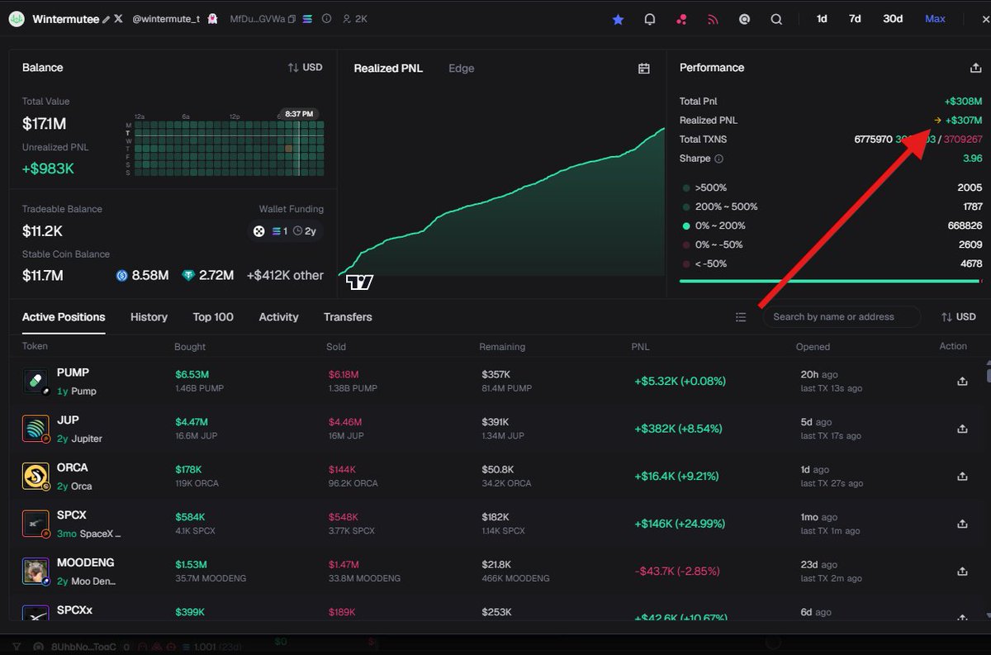Sort by the PNL column header

tap(641, 347)
